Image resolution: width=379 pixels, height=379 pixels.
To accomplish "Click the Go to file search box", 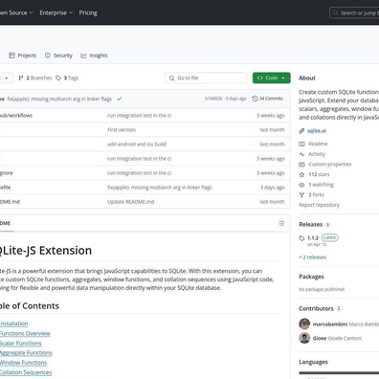I will pyautogui.click(x=206, y=78).
